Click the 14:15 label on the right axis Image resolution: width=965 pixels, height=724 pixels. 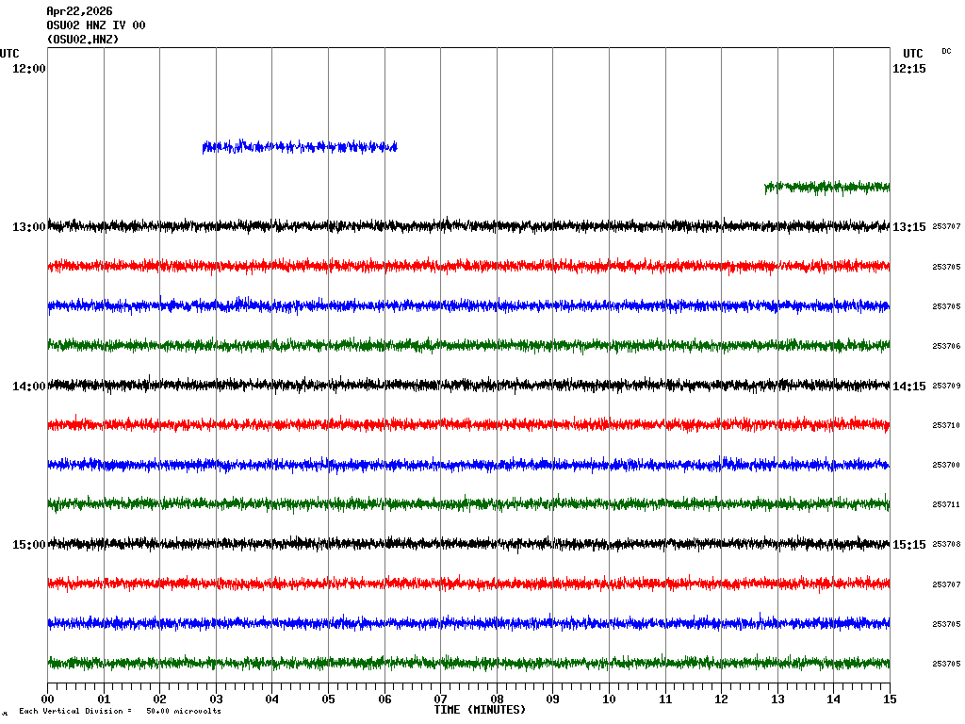click(x=909, y=387)
